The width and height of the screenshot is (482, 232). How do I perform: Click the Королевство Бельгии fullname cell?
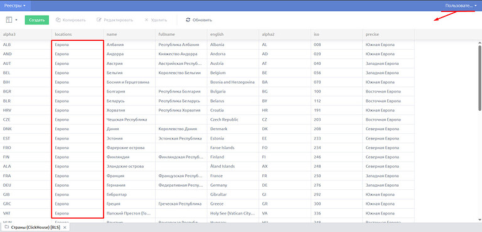181,73
